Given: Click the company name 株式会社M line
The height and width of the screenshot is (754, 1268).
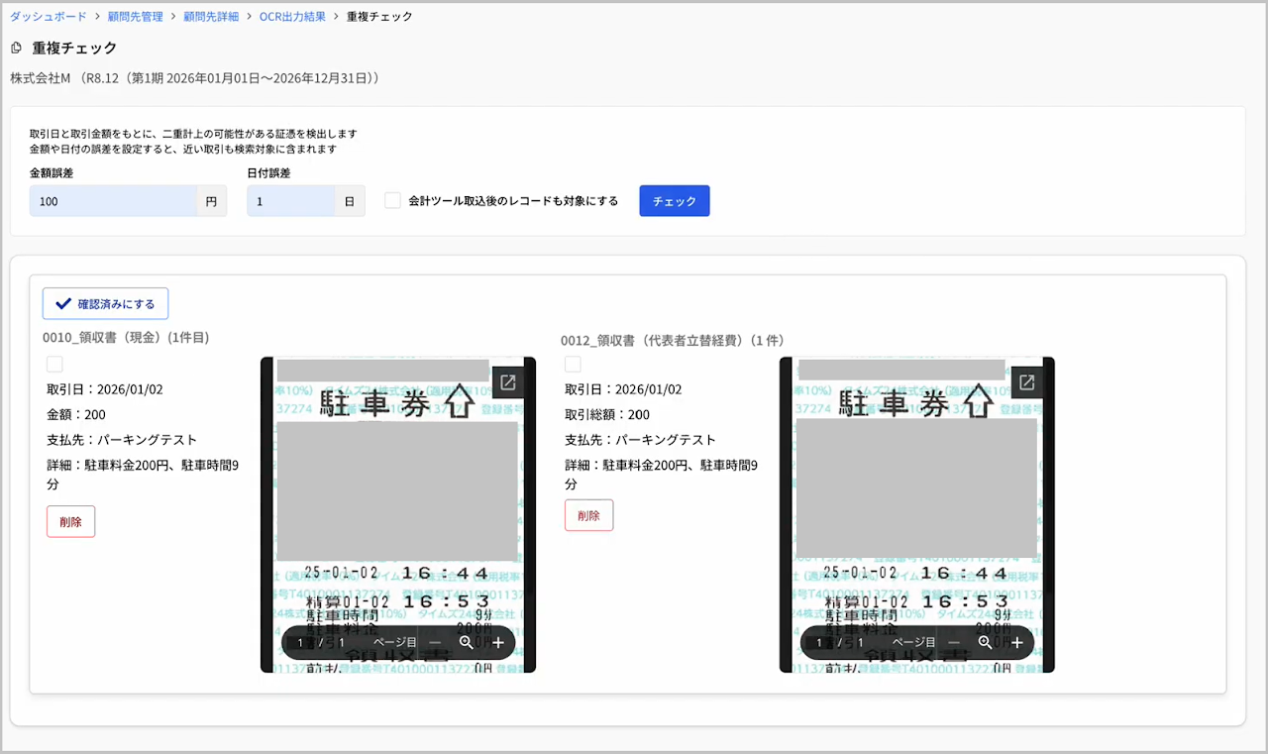Looking at the screenshot, I should pos(195,77).
